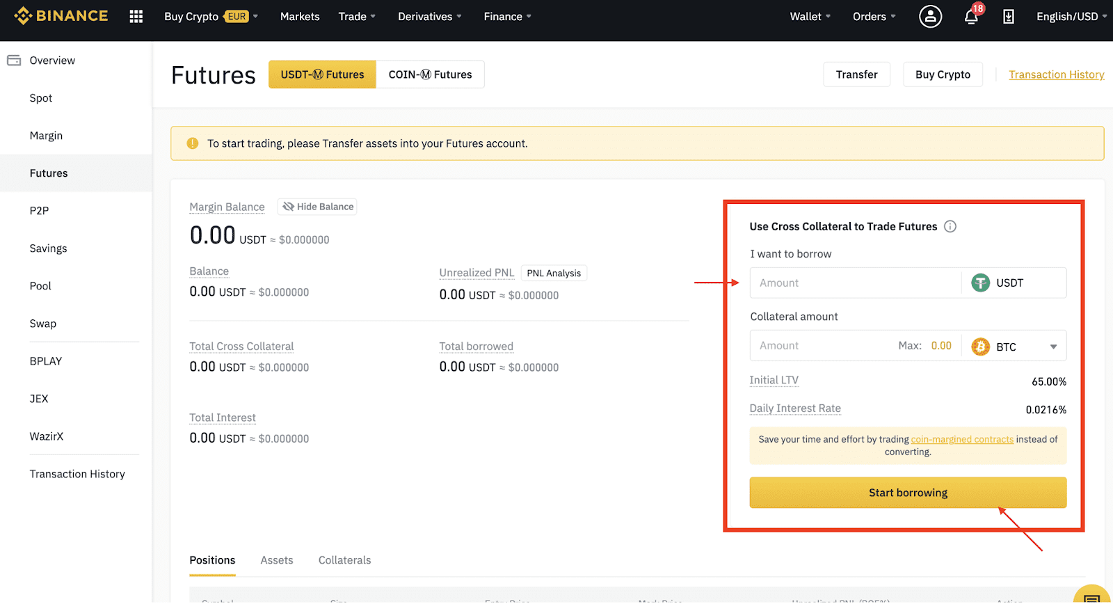Screen dimensions: 1113x604
Task: Open Transaction History in the sidebar
Action: coord(76,474)
